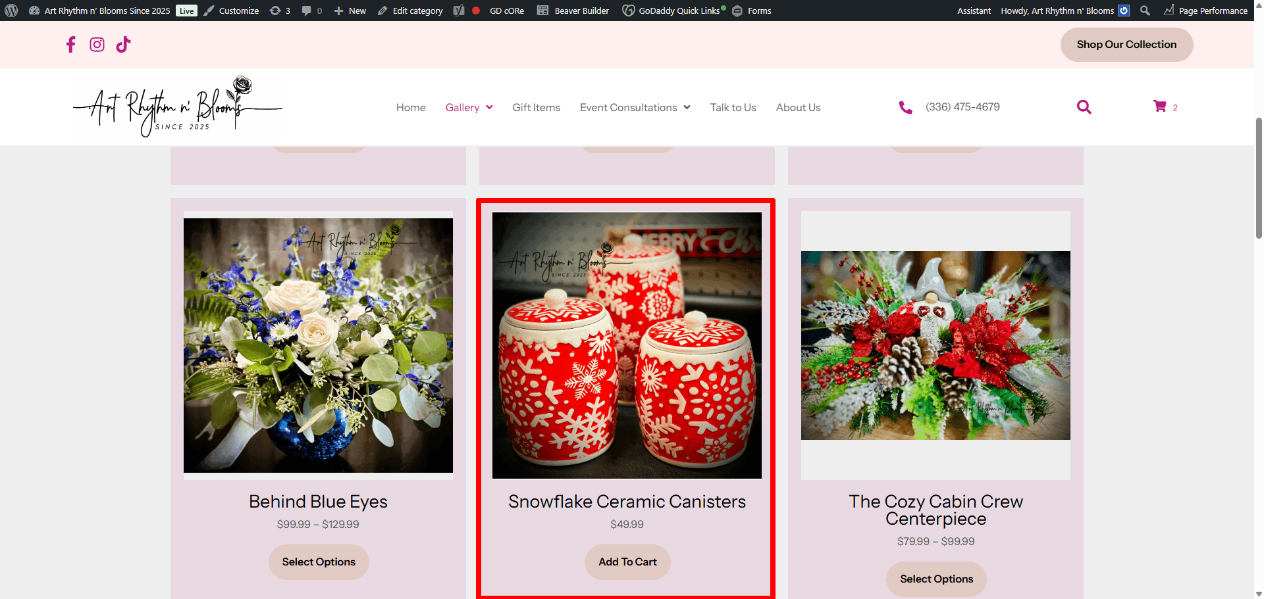Click the WordPress logo in admin bar
Viewport: 1264px width, 599px height.
pyautogui.click(x=11, y=11)
